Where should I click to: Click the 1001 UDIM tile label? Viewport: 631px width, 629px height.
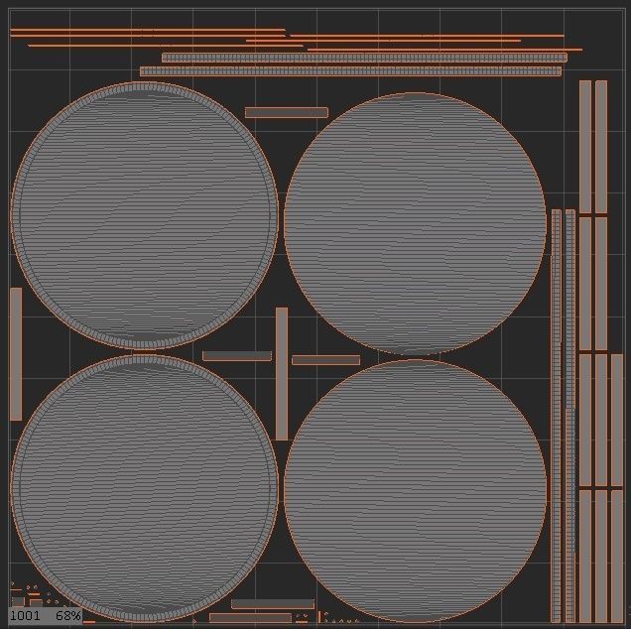pos(25,616)
